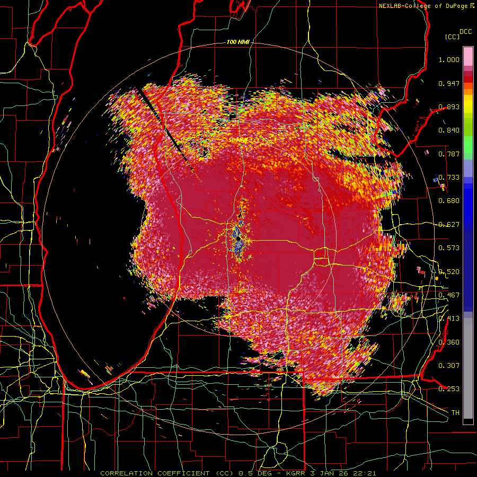Click the KGRR radar site identifier in the caption

[x=295, y=473]
